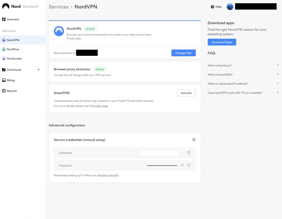
Task: Select NordVPN in the services list
Action: [x=23, y=40]
